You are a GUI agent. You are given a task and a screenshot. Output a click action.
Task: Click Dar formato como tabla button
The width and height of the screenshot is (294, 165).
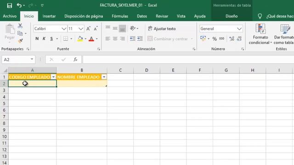tap(284, 34)
